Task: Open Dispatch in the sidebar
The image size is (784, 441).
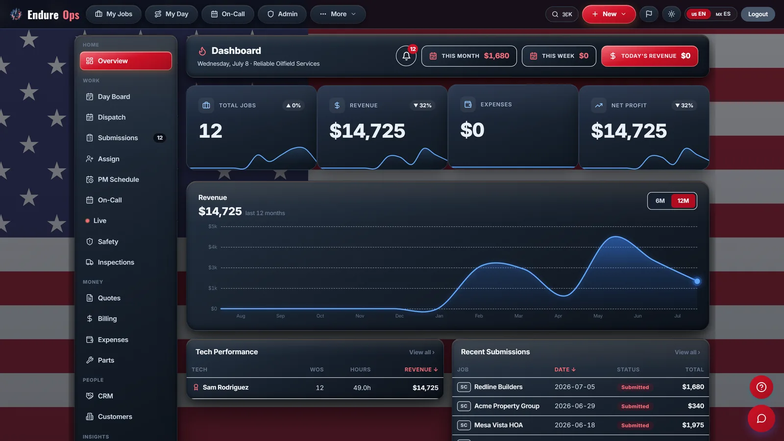Action: pyautogui.click(x=126, y=117)
